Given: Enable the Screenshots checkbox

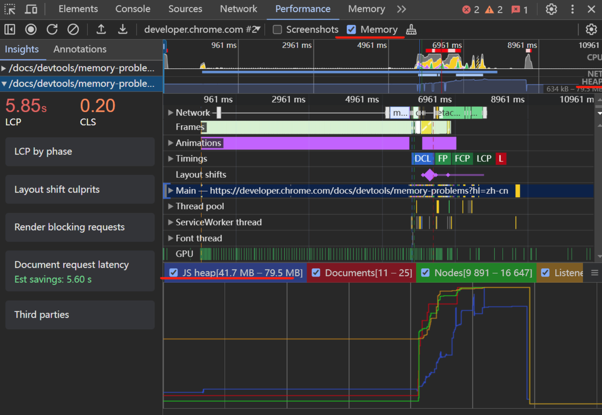Looking at the screenshot, I should click(277, 30).
